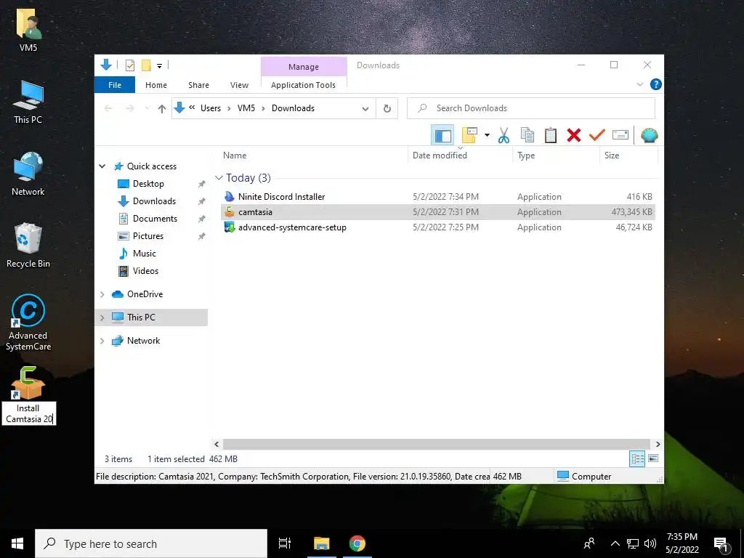Click the Search Downloads field
744x558 pixels.
(531, 108)
